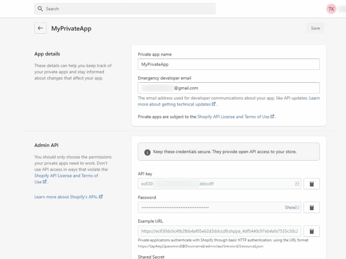Click into the Private app name field
The width and height of the screenshot is (346, 259).
[x=228, y=64]
